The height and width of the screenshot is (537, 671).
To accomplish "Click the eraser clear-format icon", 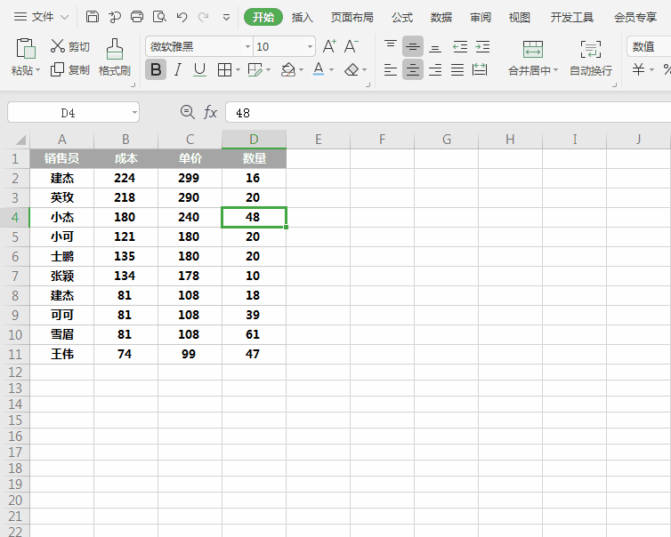I will point(352,69).
